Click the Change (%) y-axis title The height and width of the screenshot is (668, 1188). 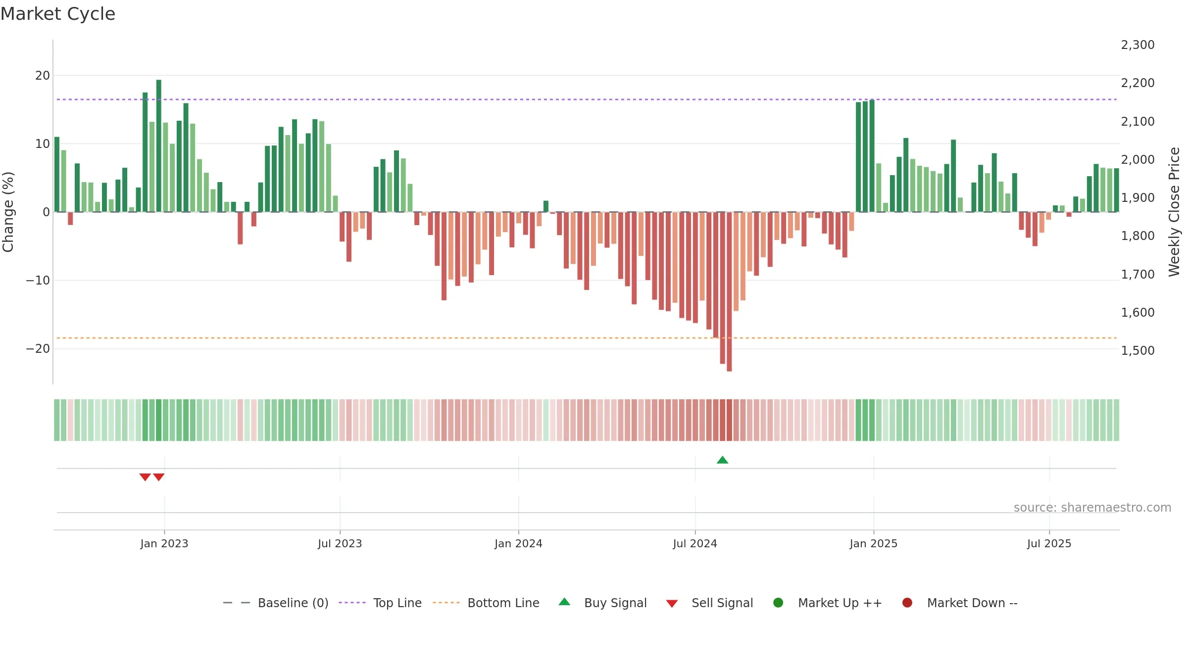tap(8, 212)
